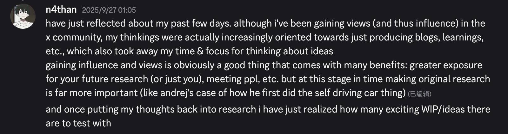Click the line starting "and once putting my thoughts"
This screenshot has height=134, width=508.
[268, 109]
